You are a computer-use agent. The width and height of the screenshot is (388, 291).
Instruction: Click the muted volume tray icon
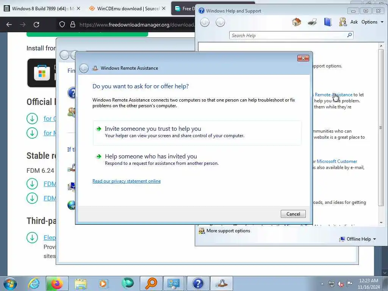point(341,284)
